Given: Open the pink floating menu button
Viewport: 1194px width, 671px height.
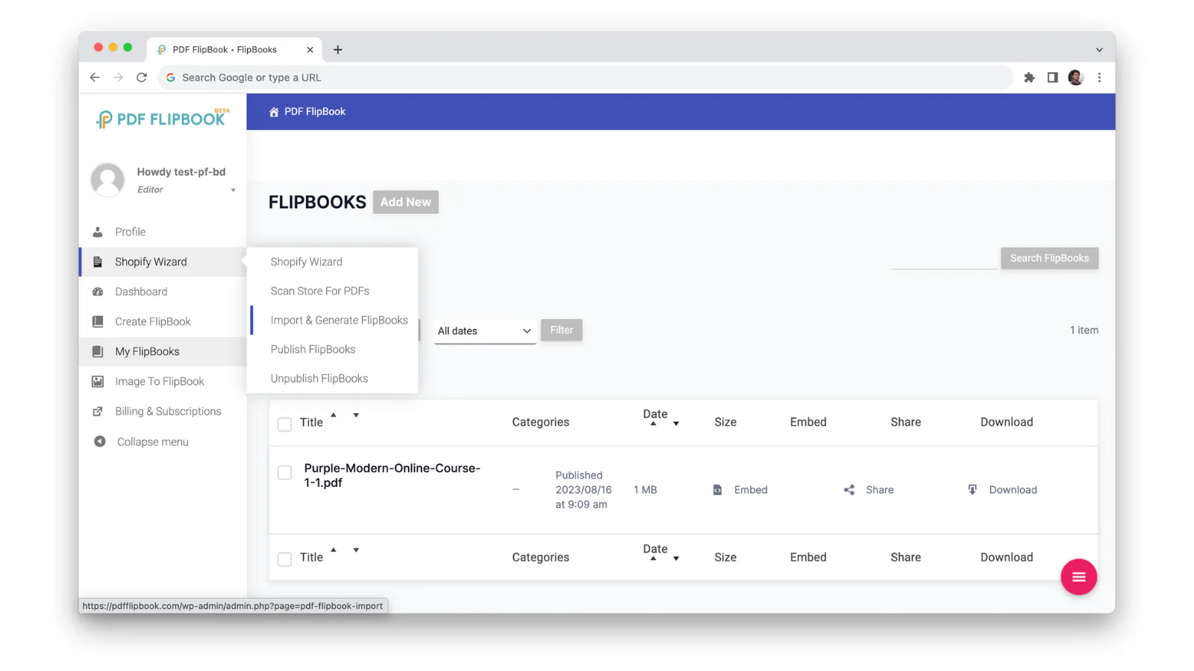Looking at the screenshot, I should [1078, 577].
